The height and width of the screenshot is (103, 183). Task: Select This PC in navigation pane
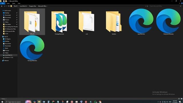pyautogui.click(x=6, y=37)
